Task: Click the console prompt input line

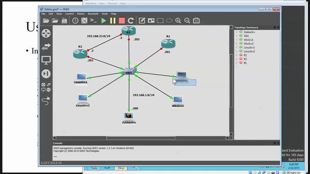Action: (166, 157)
